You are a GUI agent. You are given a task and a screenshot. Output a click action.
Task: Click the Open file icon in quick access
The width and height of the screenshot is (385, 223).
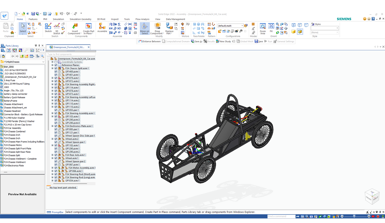(23, 14)
